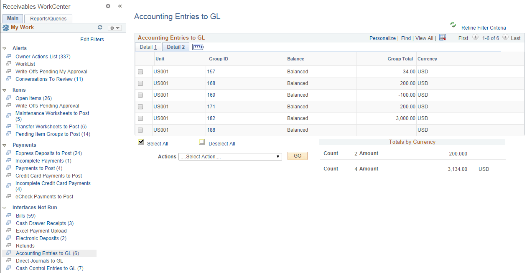Screen dimensions: 527x273
Task: Refresh the My Work pagelet
Action: (100, 27)
